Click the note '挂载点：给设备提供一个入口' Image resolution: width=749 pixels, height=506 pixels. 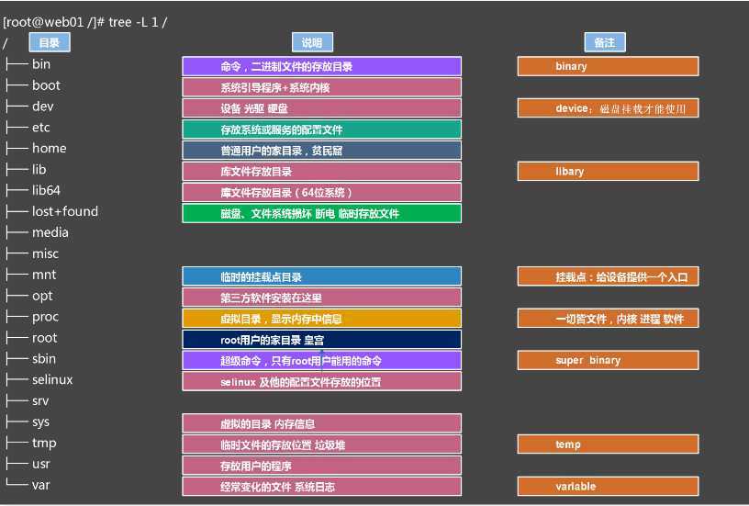point(608,276)
